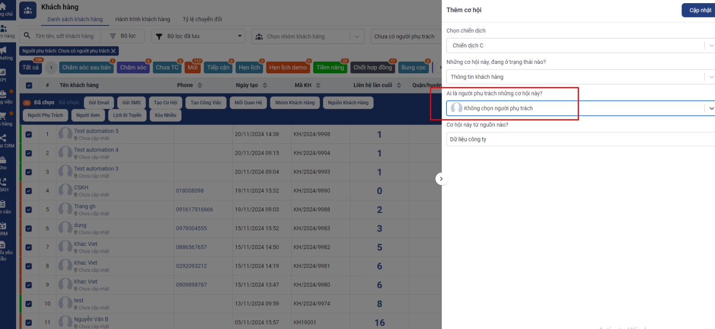Open the Kho warehouse sidebar icon
The image size is (715, 329).
click(3, 160)
